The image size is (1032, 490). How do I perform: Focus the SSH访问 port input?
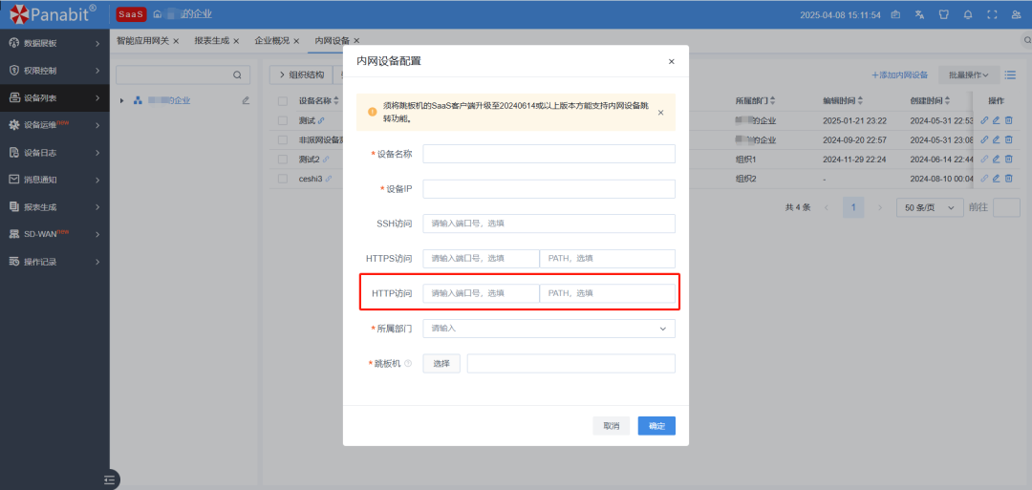548,224
